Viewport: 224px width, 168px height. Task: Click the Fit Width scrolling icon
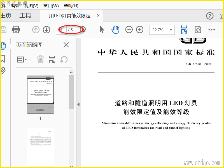click(x=184, y=30)
